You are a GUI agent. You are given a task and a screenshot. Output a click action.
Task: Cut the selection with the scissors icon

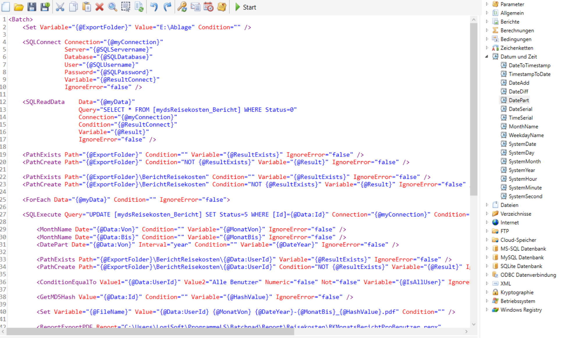60,7
